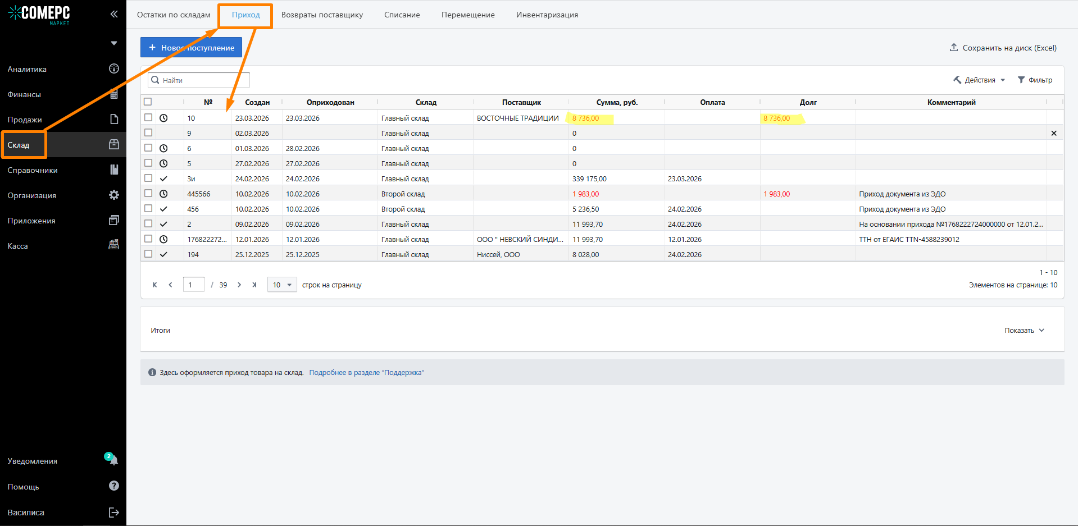Screen dimensions: 1078x526
Task: Open the Организация gear icon
Action: [x=114, y=195]
